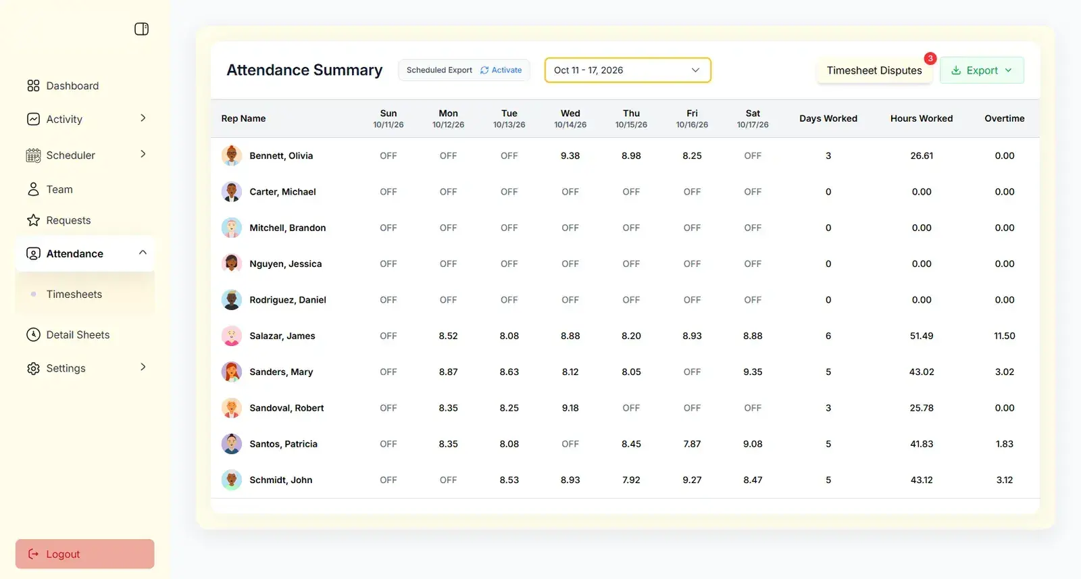Click the Requests star icon
The image size is (1081, 579).
pyautogui.click(x=33, y=220)
